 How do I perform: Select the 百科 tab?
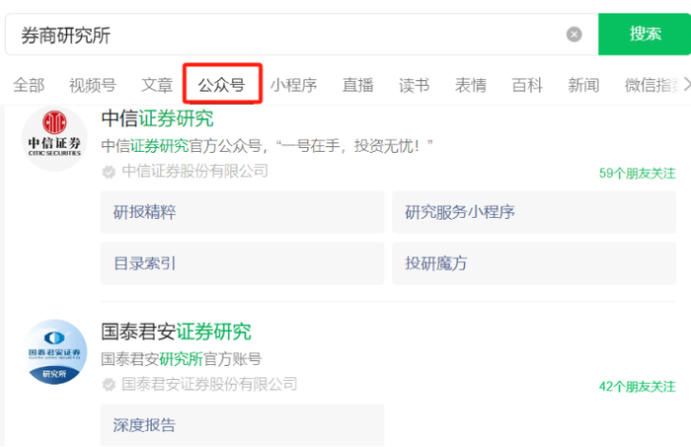click(x=527, y=85)
